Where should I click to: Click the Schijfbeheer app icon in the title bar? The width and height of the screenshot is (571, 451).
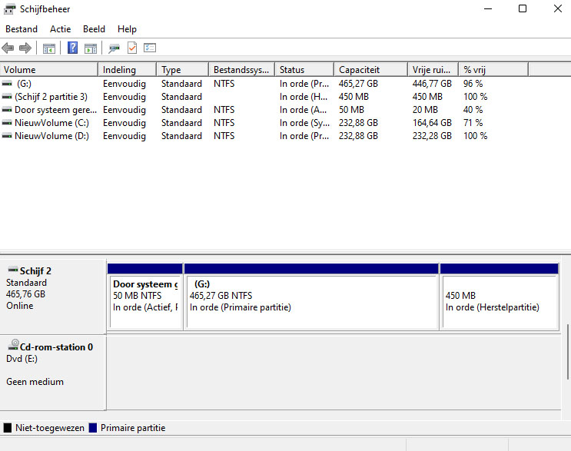coord(10,9)
